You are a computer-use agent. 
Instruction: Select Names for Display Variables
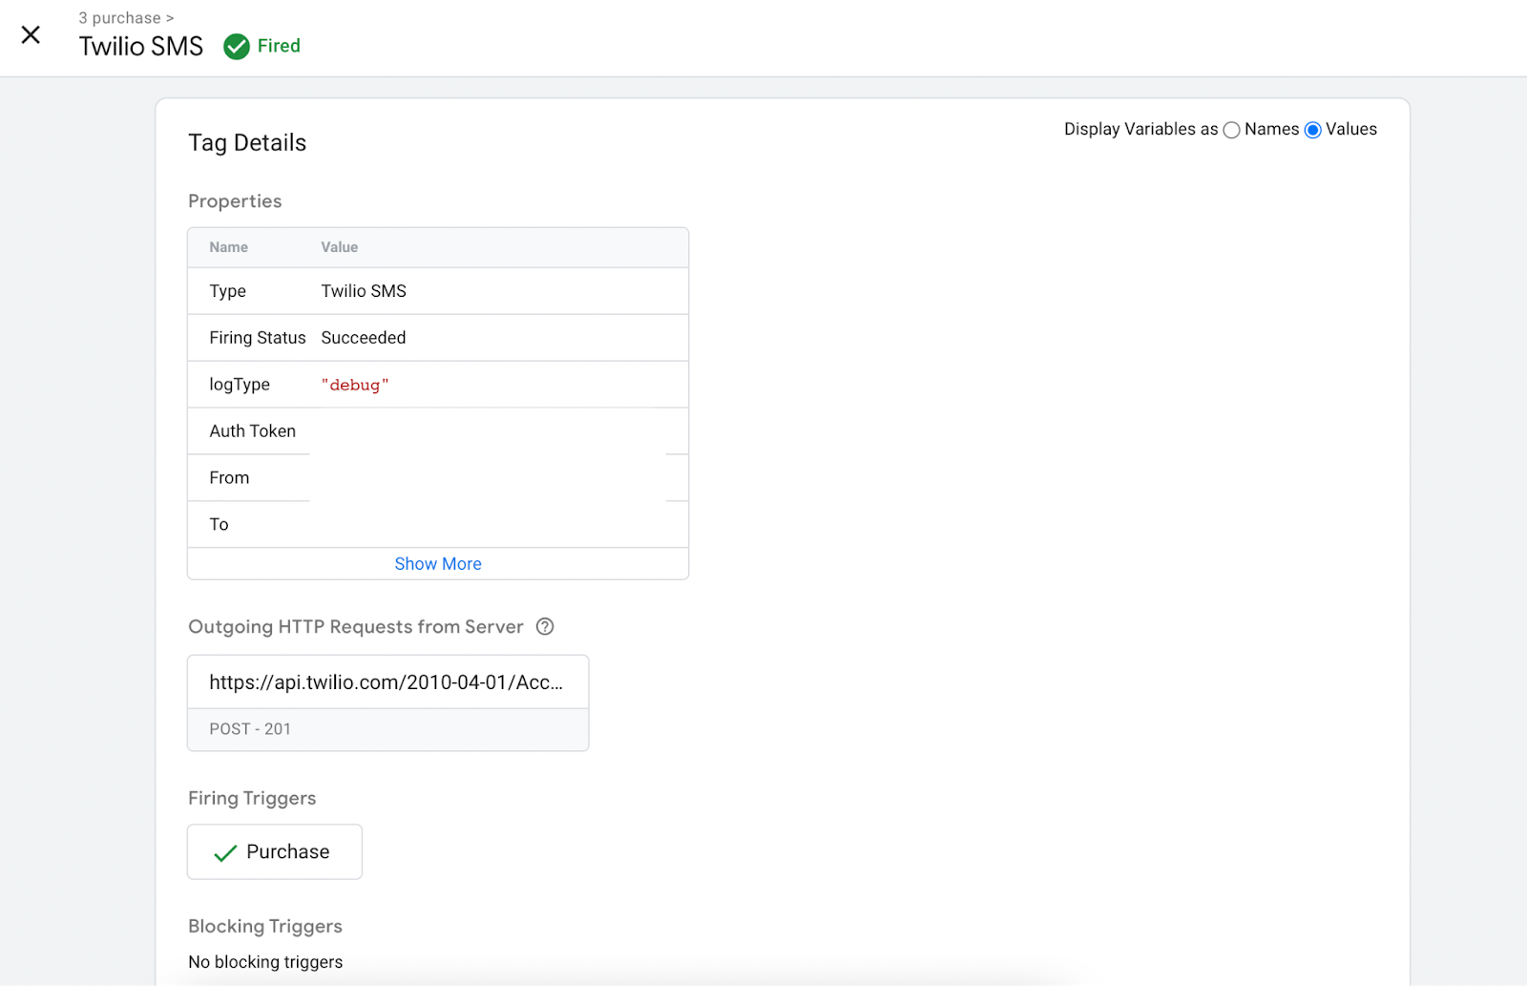click(1231, 130)
